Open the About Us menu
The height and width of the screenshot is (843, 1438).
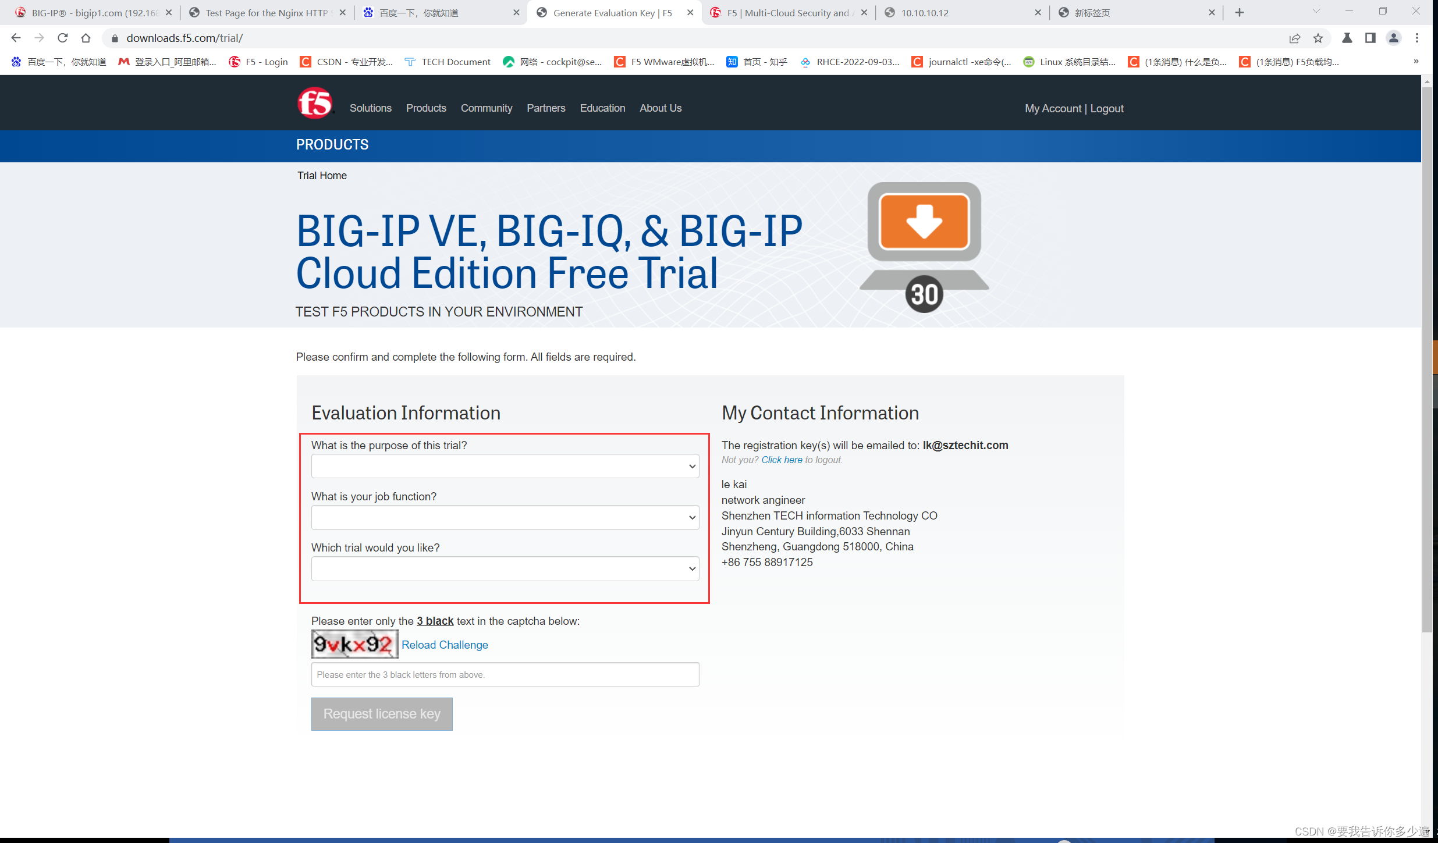tap(661, 108)
